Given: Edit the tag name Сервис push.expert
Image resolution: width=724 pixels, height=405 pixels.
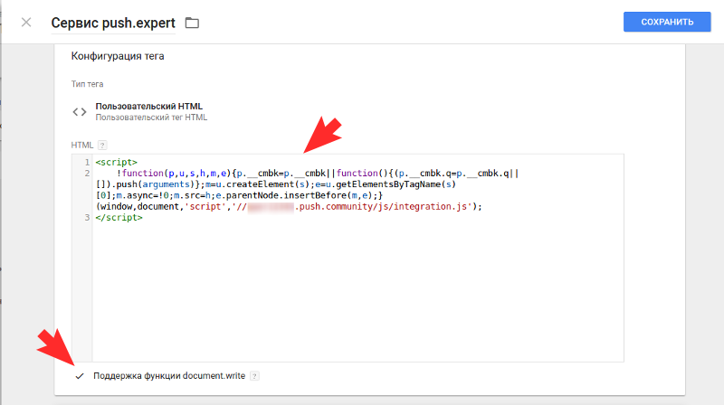Looking at the screenshot, I should [113, 23].
